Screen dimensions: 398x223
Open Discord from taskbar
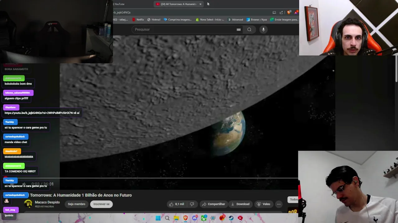[195, 218]
